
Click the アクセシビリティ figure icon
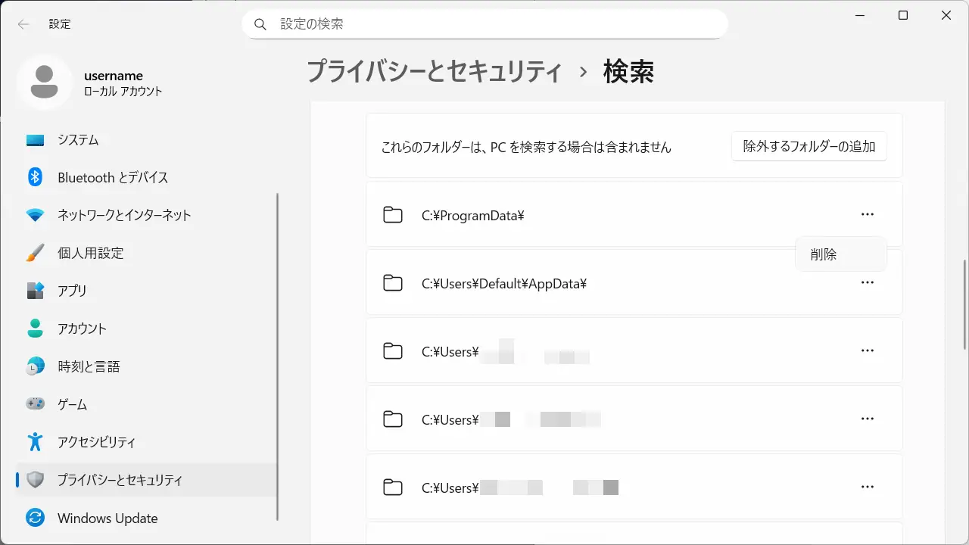pos(36,442)
